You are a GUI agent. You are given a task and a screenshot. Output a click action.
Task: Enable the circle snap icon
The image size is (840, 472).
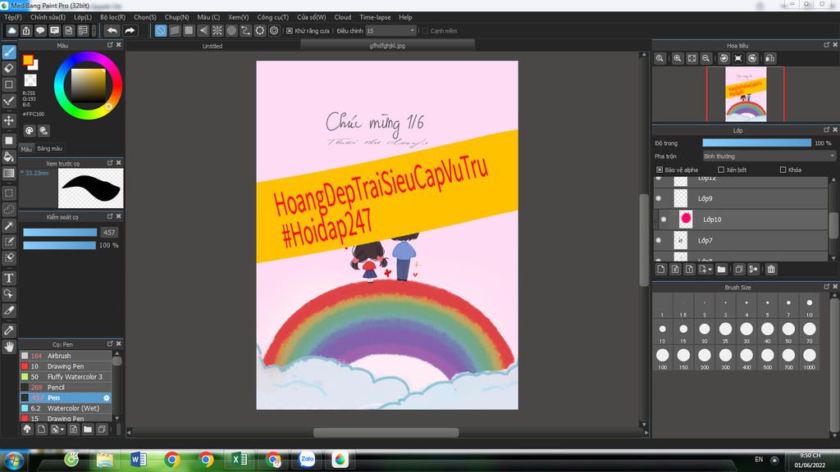point(231,30)
